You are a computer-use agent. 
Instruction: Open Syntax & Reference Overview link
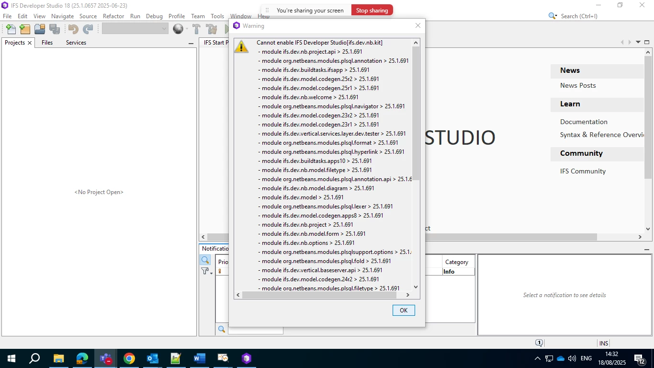pyautogui.click(x=602, y=135)
